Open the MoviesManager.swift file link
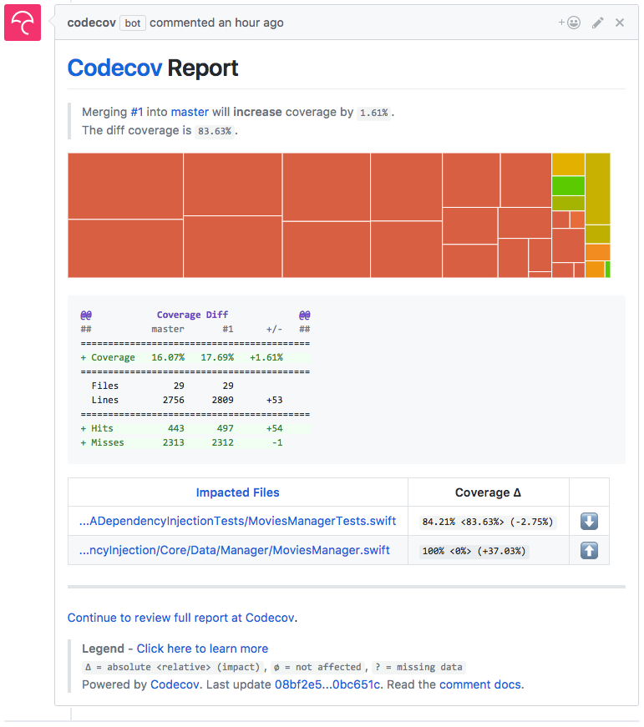The height and width of the screenshot is (727, 644). pyautogui.click(x=234, y=550)
